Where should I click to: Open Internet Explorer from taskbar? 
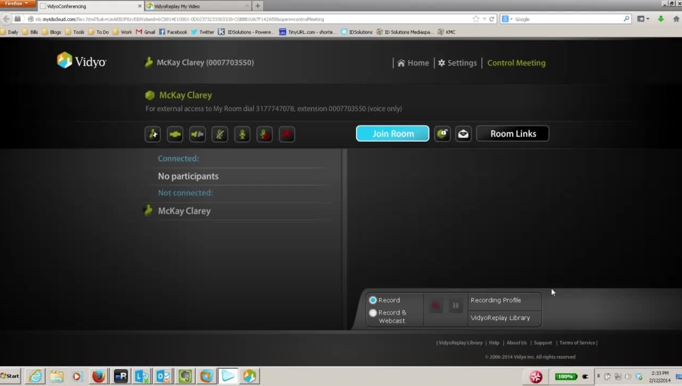35,376
